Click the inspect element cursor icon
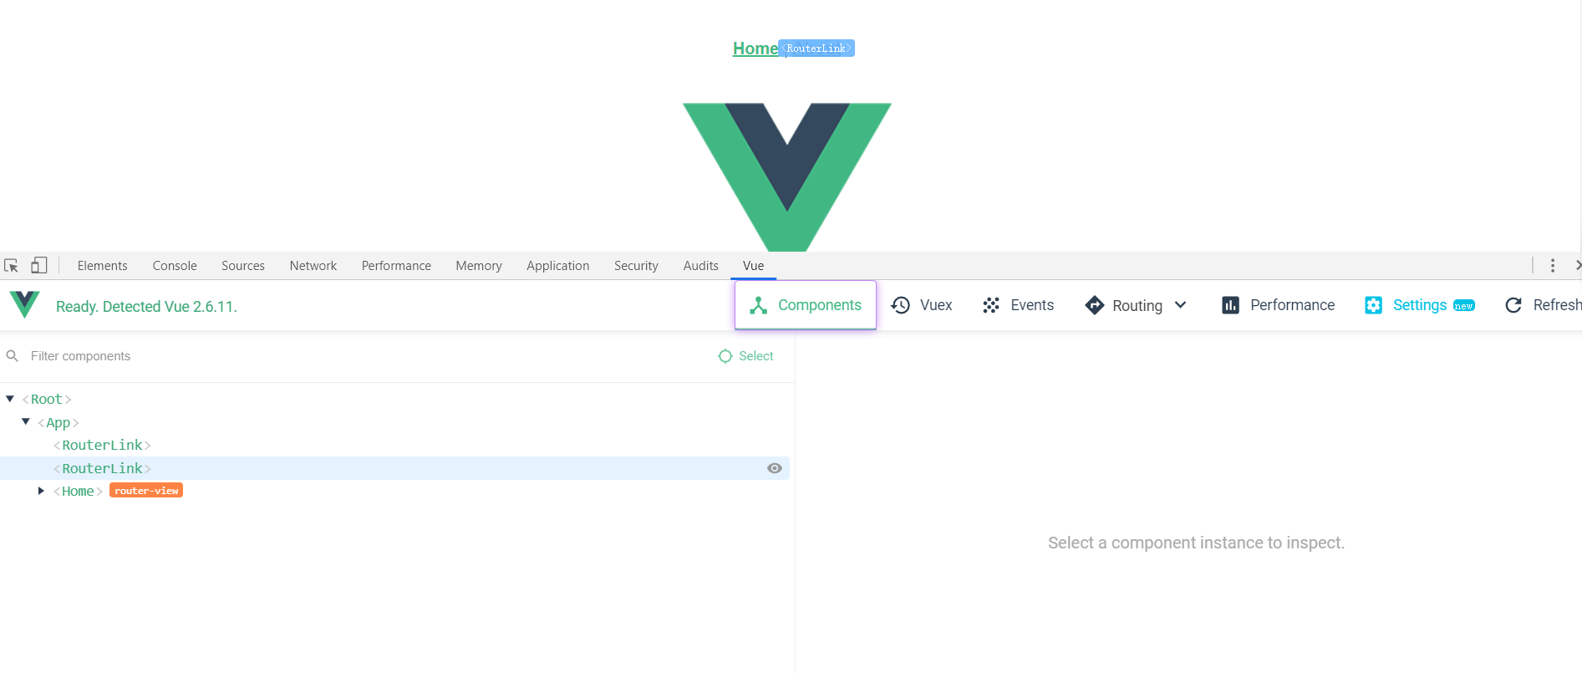This screenshot has height=673, width=1582. tap(12, 266)
